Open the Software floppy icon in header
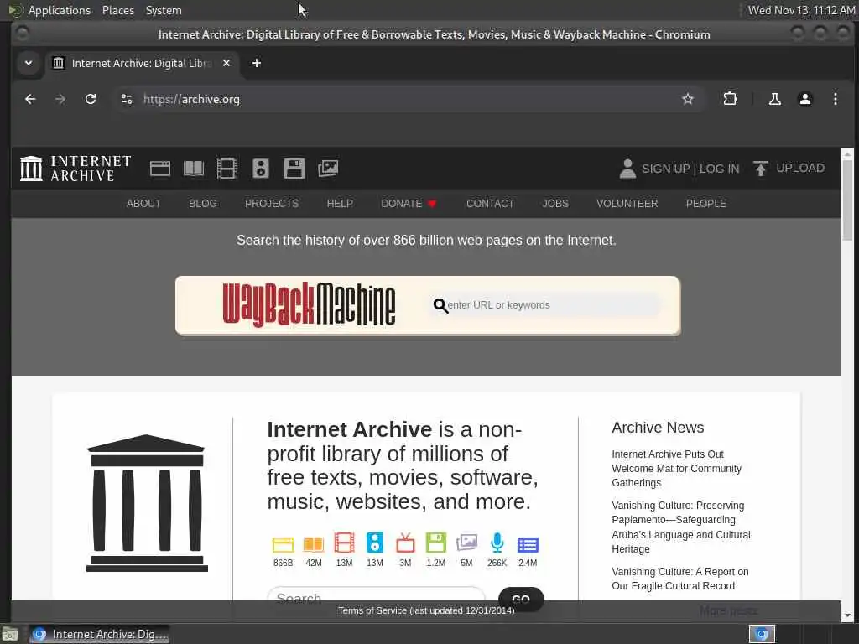Screen dimensions: 859x644 tap(294, 168)
